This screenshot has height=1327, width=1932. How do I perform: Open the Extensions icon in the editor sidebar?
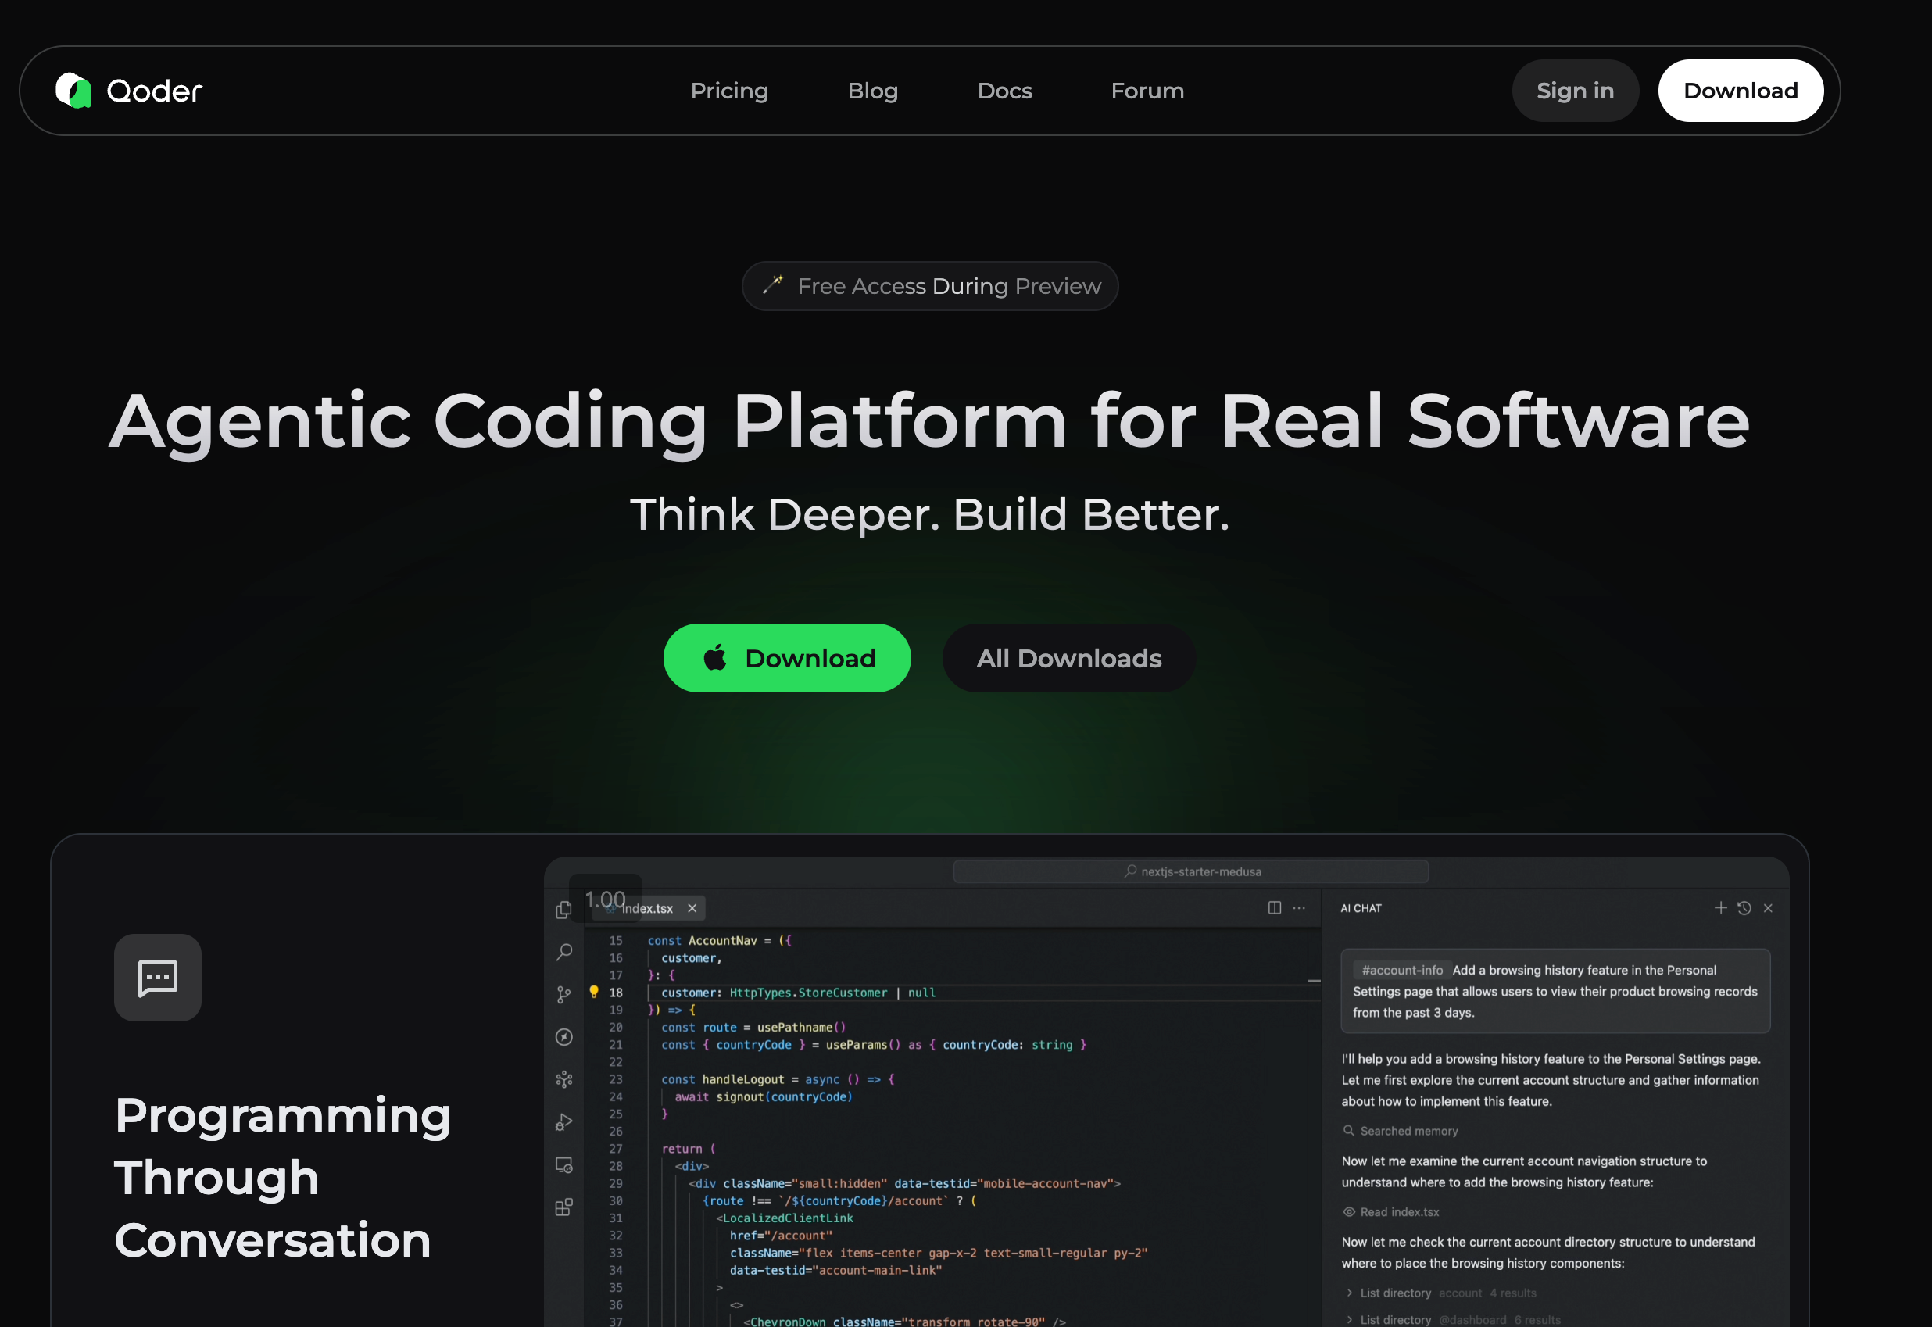point(563,1207)
